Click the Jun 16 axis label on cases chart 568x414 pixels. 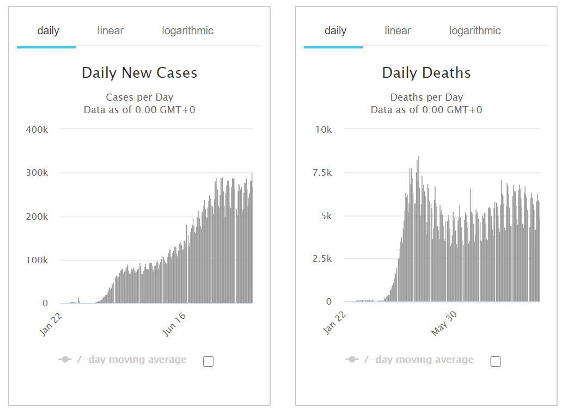174,325
